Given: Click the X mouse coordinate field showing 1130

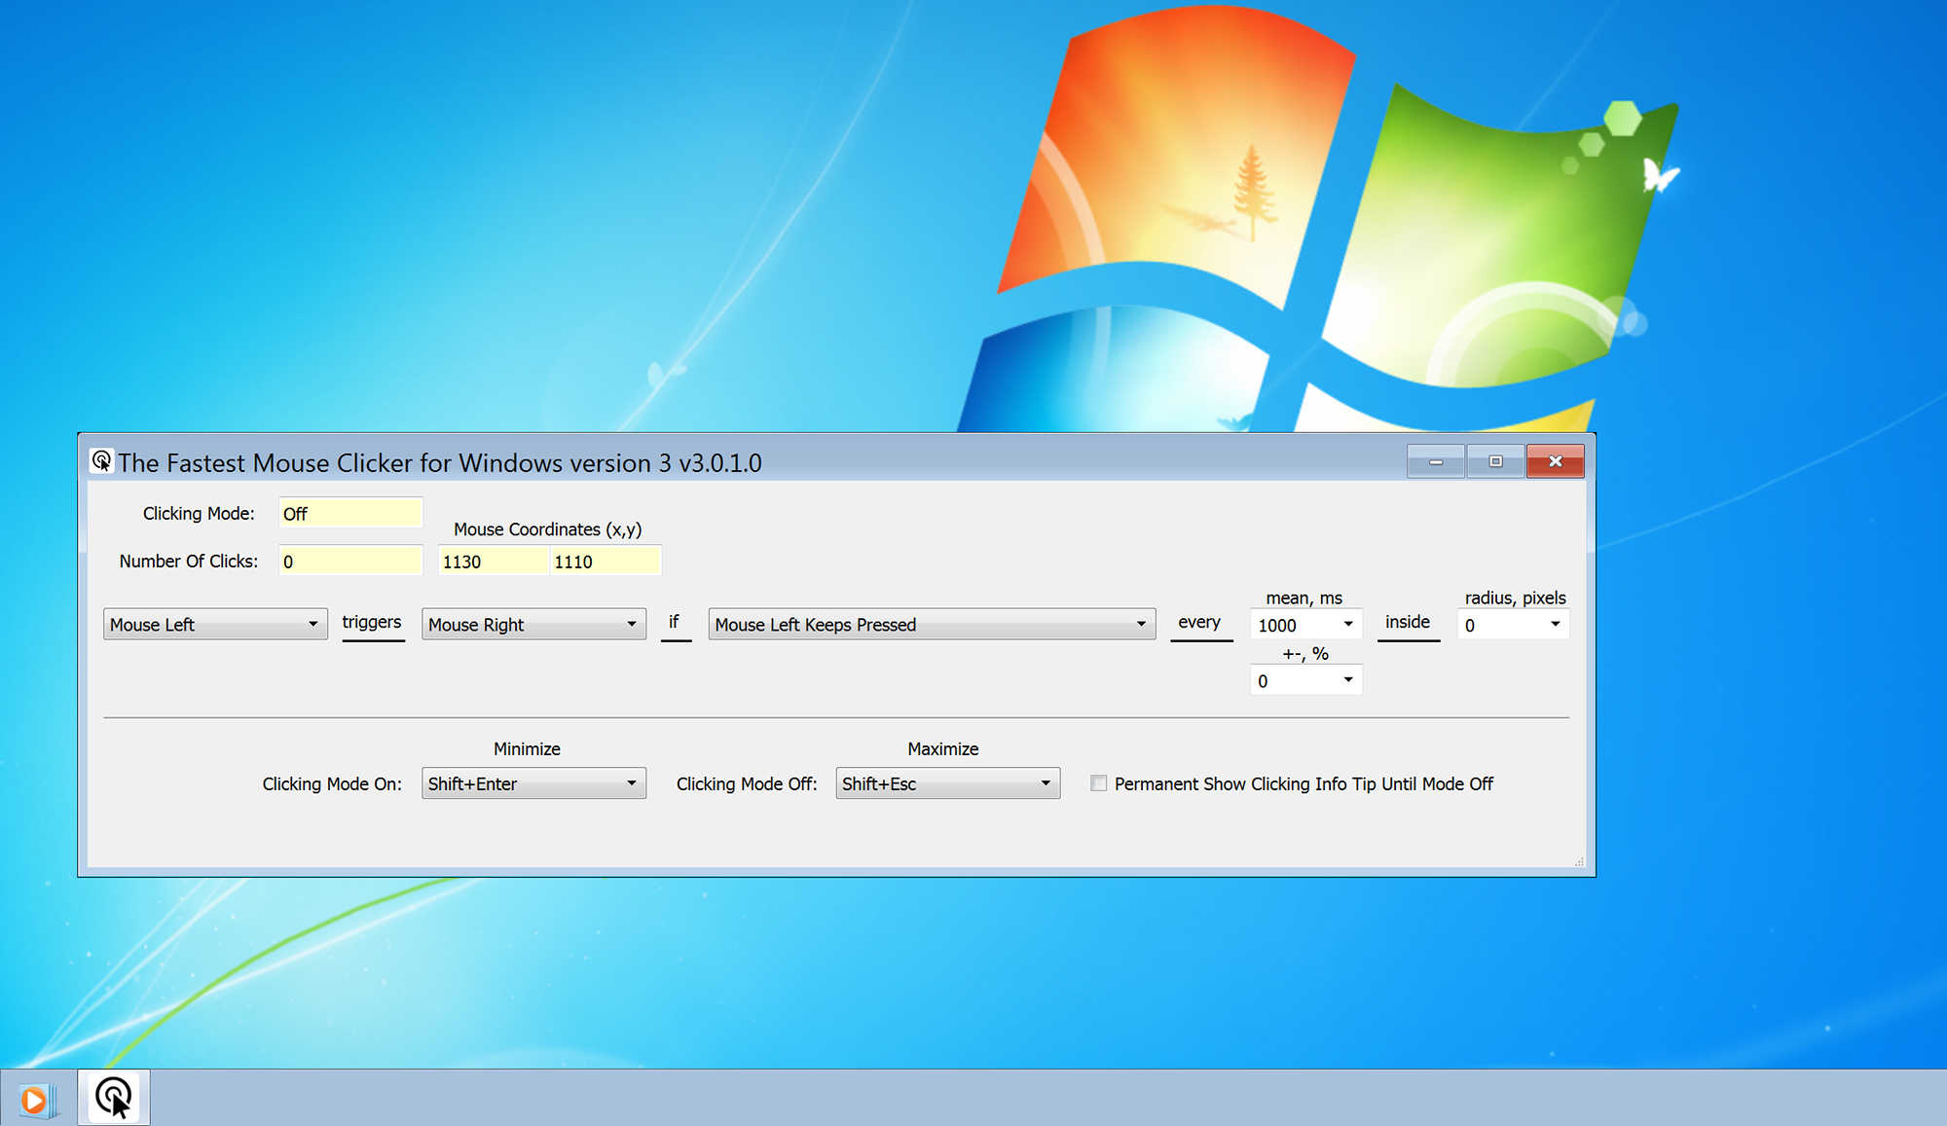Looking at the screenshot, I should [x=493, y=561].
